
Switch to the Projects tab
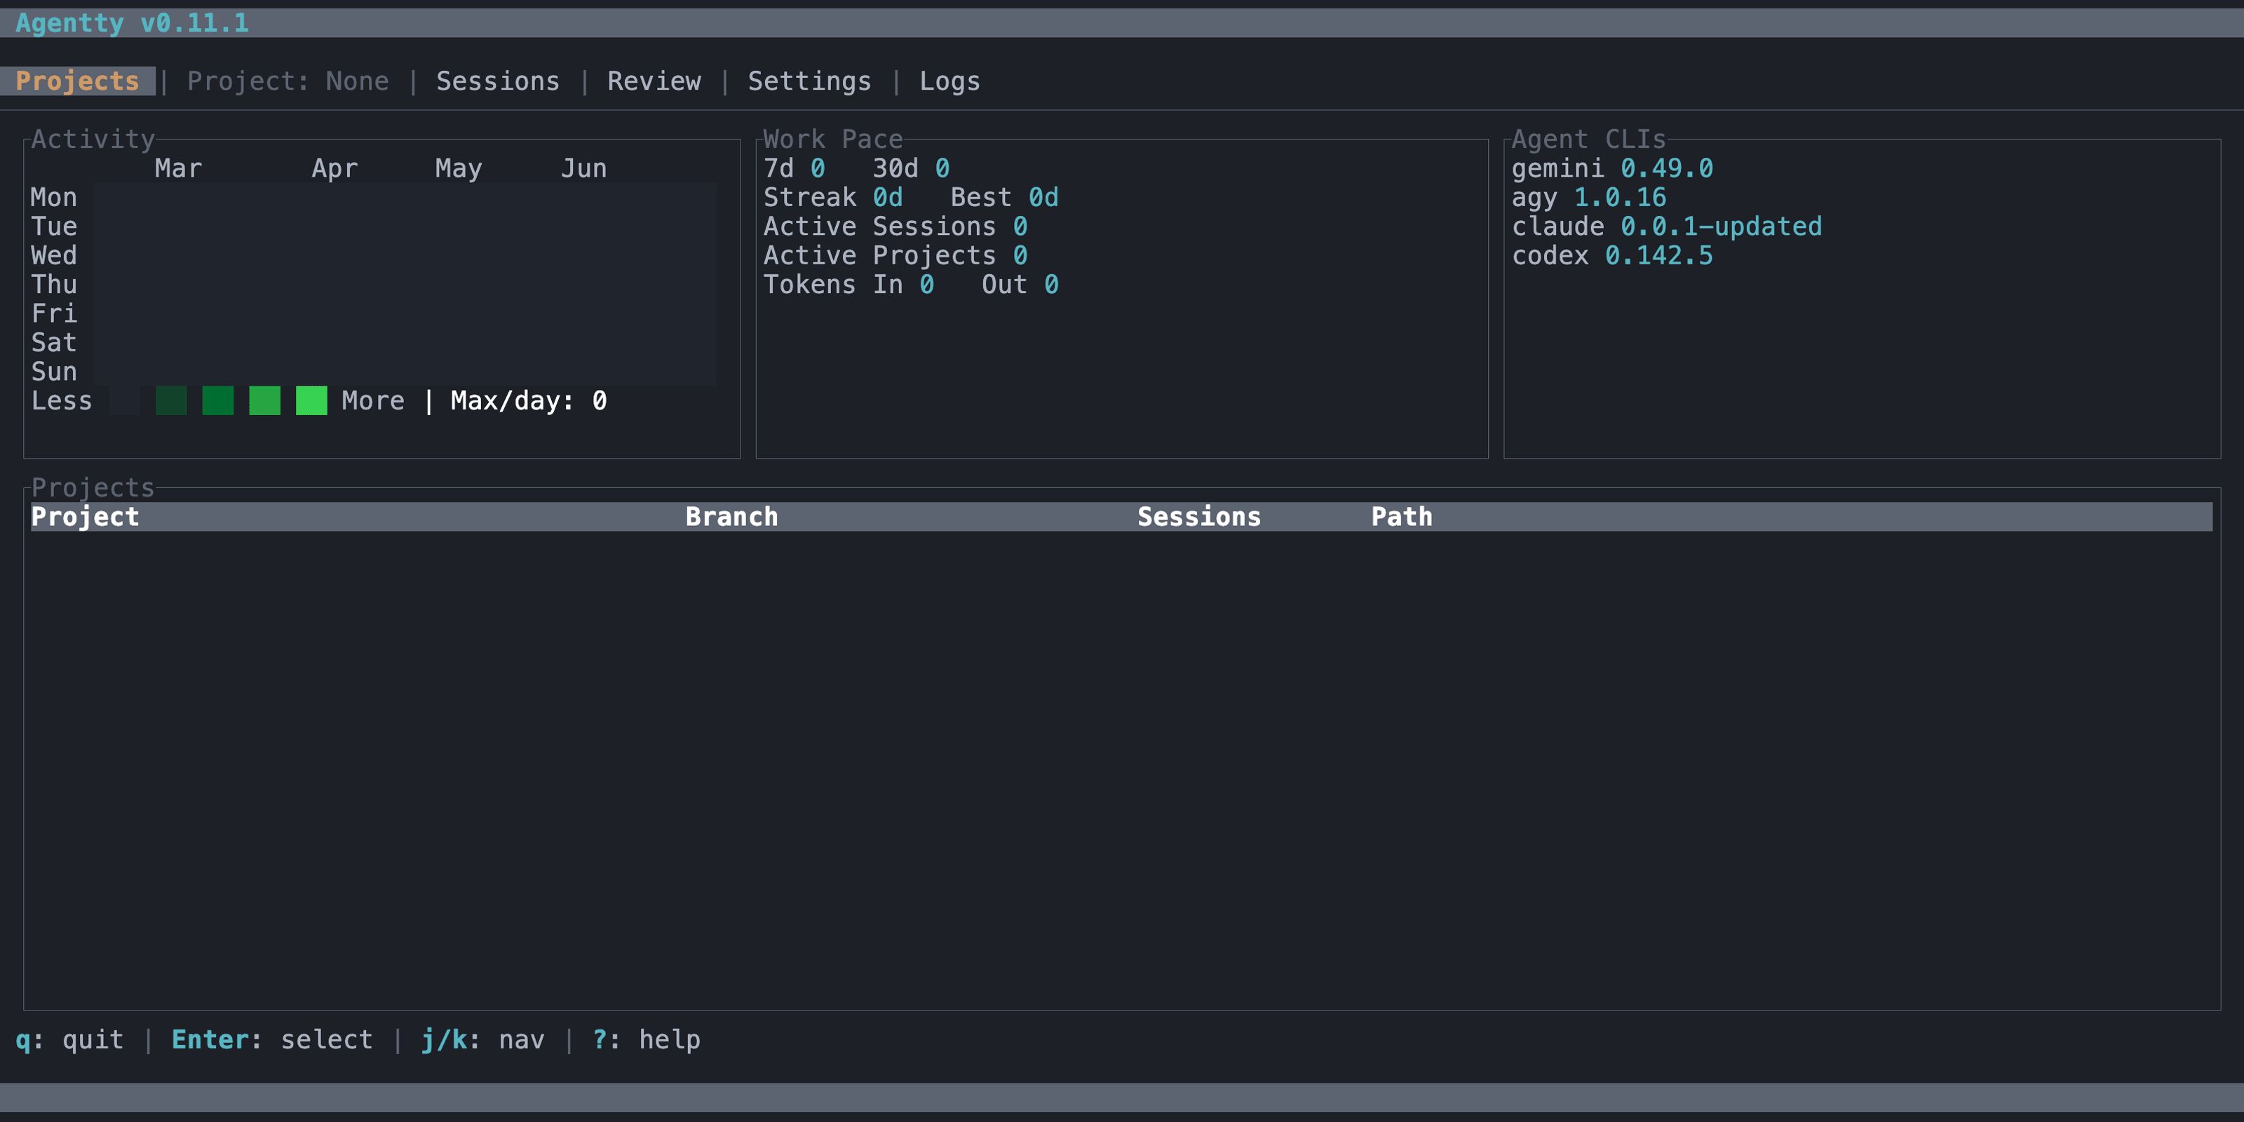pos(78,81)
